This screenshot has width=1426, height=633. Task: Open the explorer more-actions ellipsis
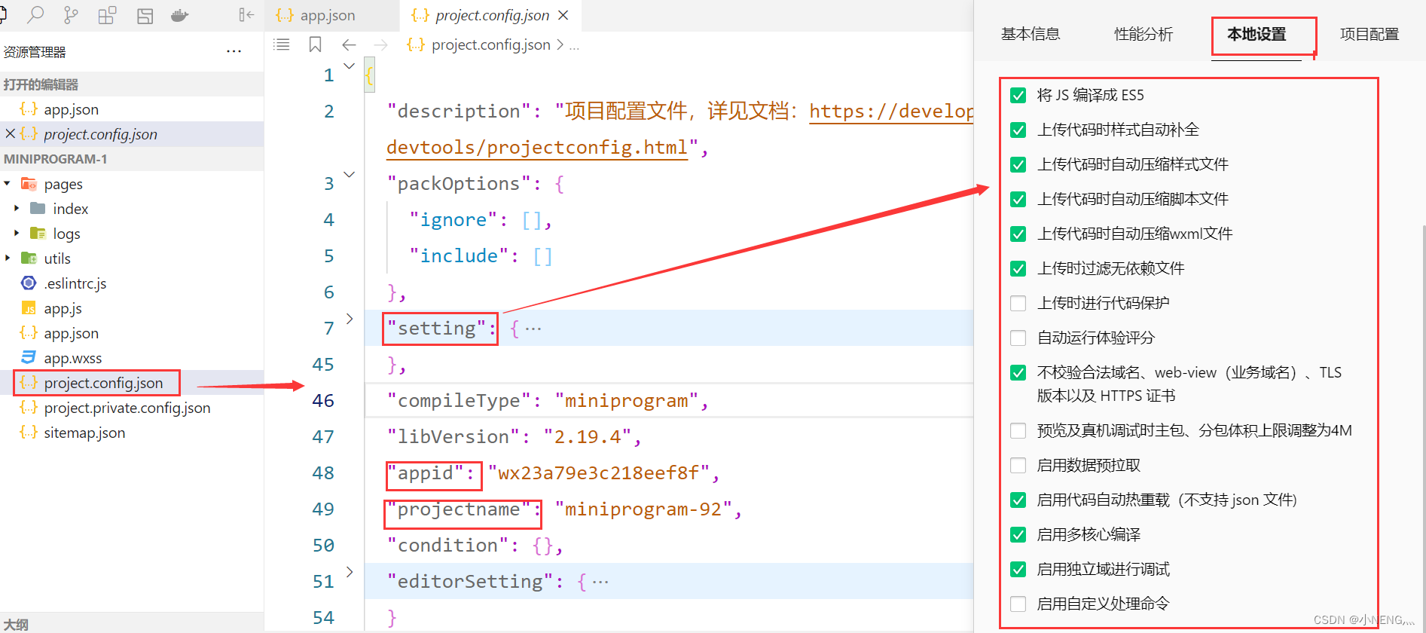234,51
